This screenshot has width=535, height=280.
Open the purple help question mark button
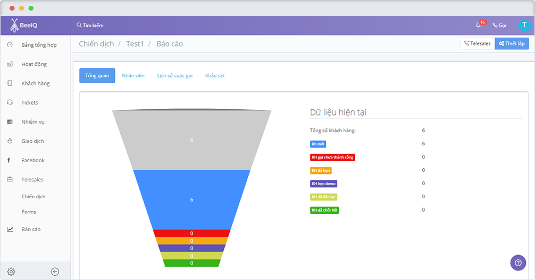(518, 262)
